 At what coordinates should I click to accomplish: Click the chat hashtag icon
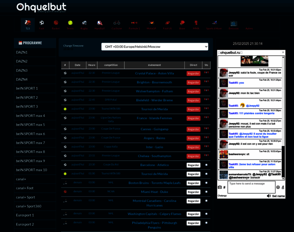[x=224, y=187]
